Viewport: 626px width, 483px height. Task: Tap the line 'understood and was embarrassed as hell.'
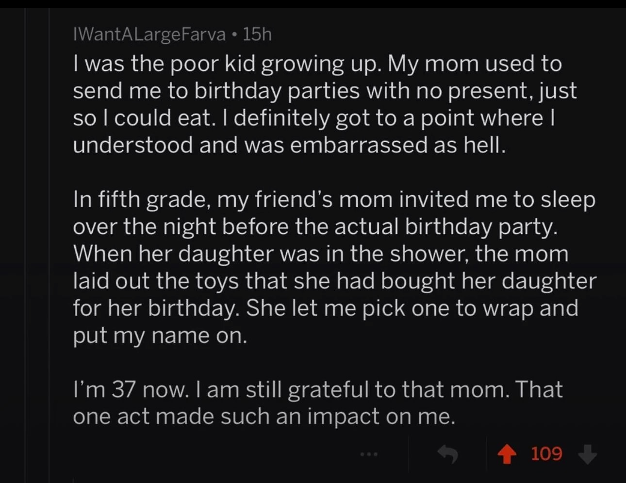click(290, 145)
